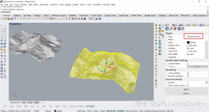The image size is (209, 112).
Task: Click the Open file folder icon
Action: 6,19
